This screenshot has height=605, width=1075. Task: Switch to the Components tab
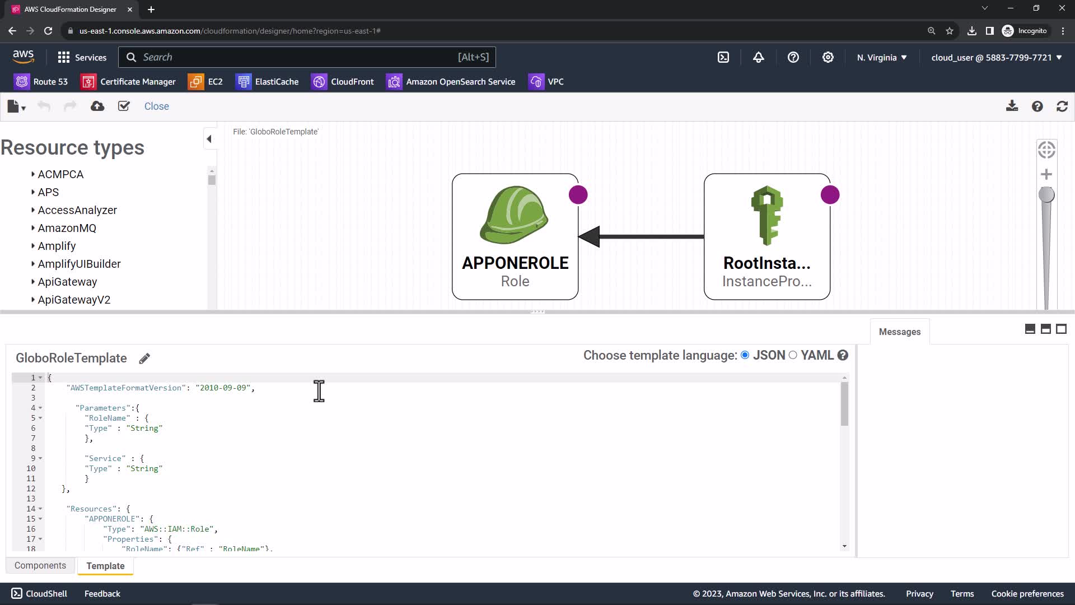(40, 566)
